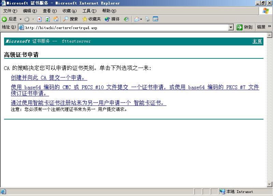Viewport: 273px width, 196px height.
Task: Expand the address bar URL dropdown
Action: tap(231, 27)
